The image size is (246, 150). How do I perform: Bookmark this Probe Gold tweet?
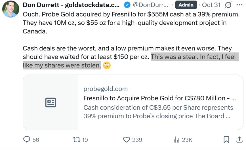226,140
